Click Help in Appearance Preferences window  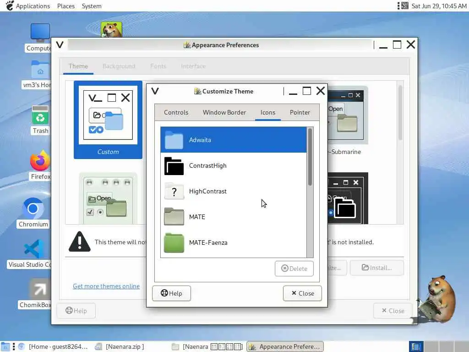tap(76, 311)
